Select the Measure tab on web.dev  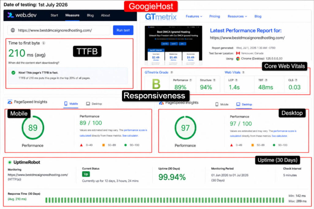(x=72, y=15)
